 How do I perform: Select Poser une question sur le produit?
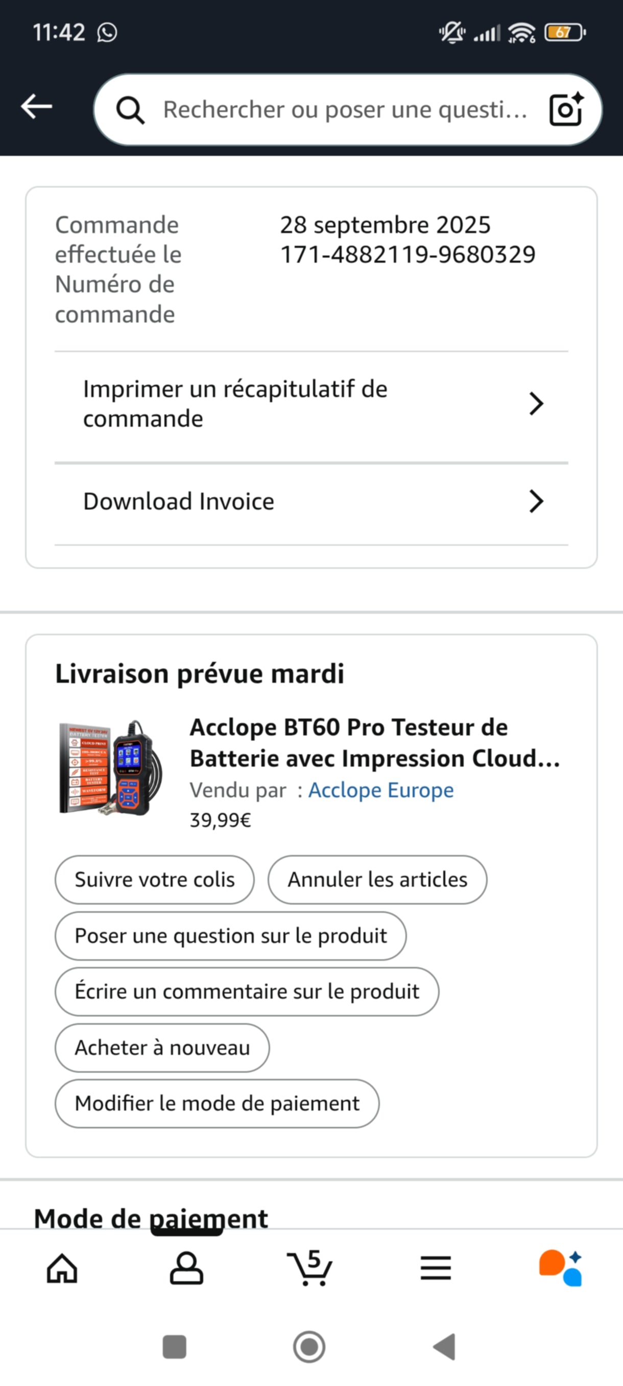[x=231, y=936]
